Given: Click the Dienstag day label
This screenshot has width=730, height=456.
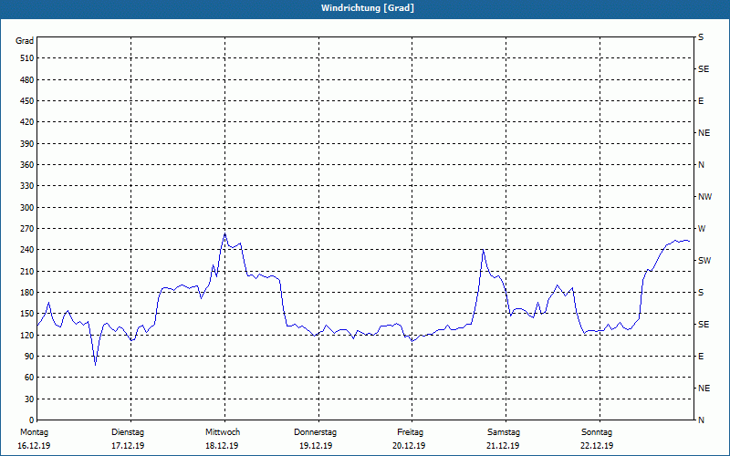Looking at the screenshot, I should pyautogui.click(x=128, y=432).
